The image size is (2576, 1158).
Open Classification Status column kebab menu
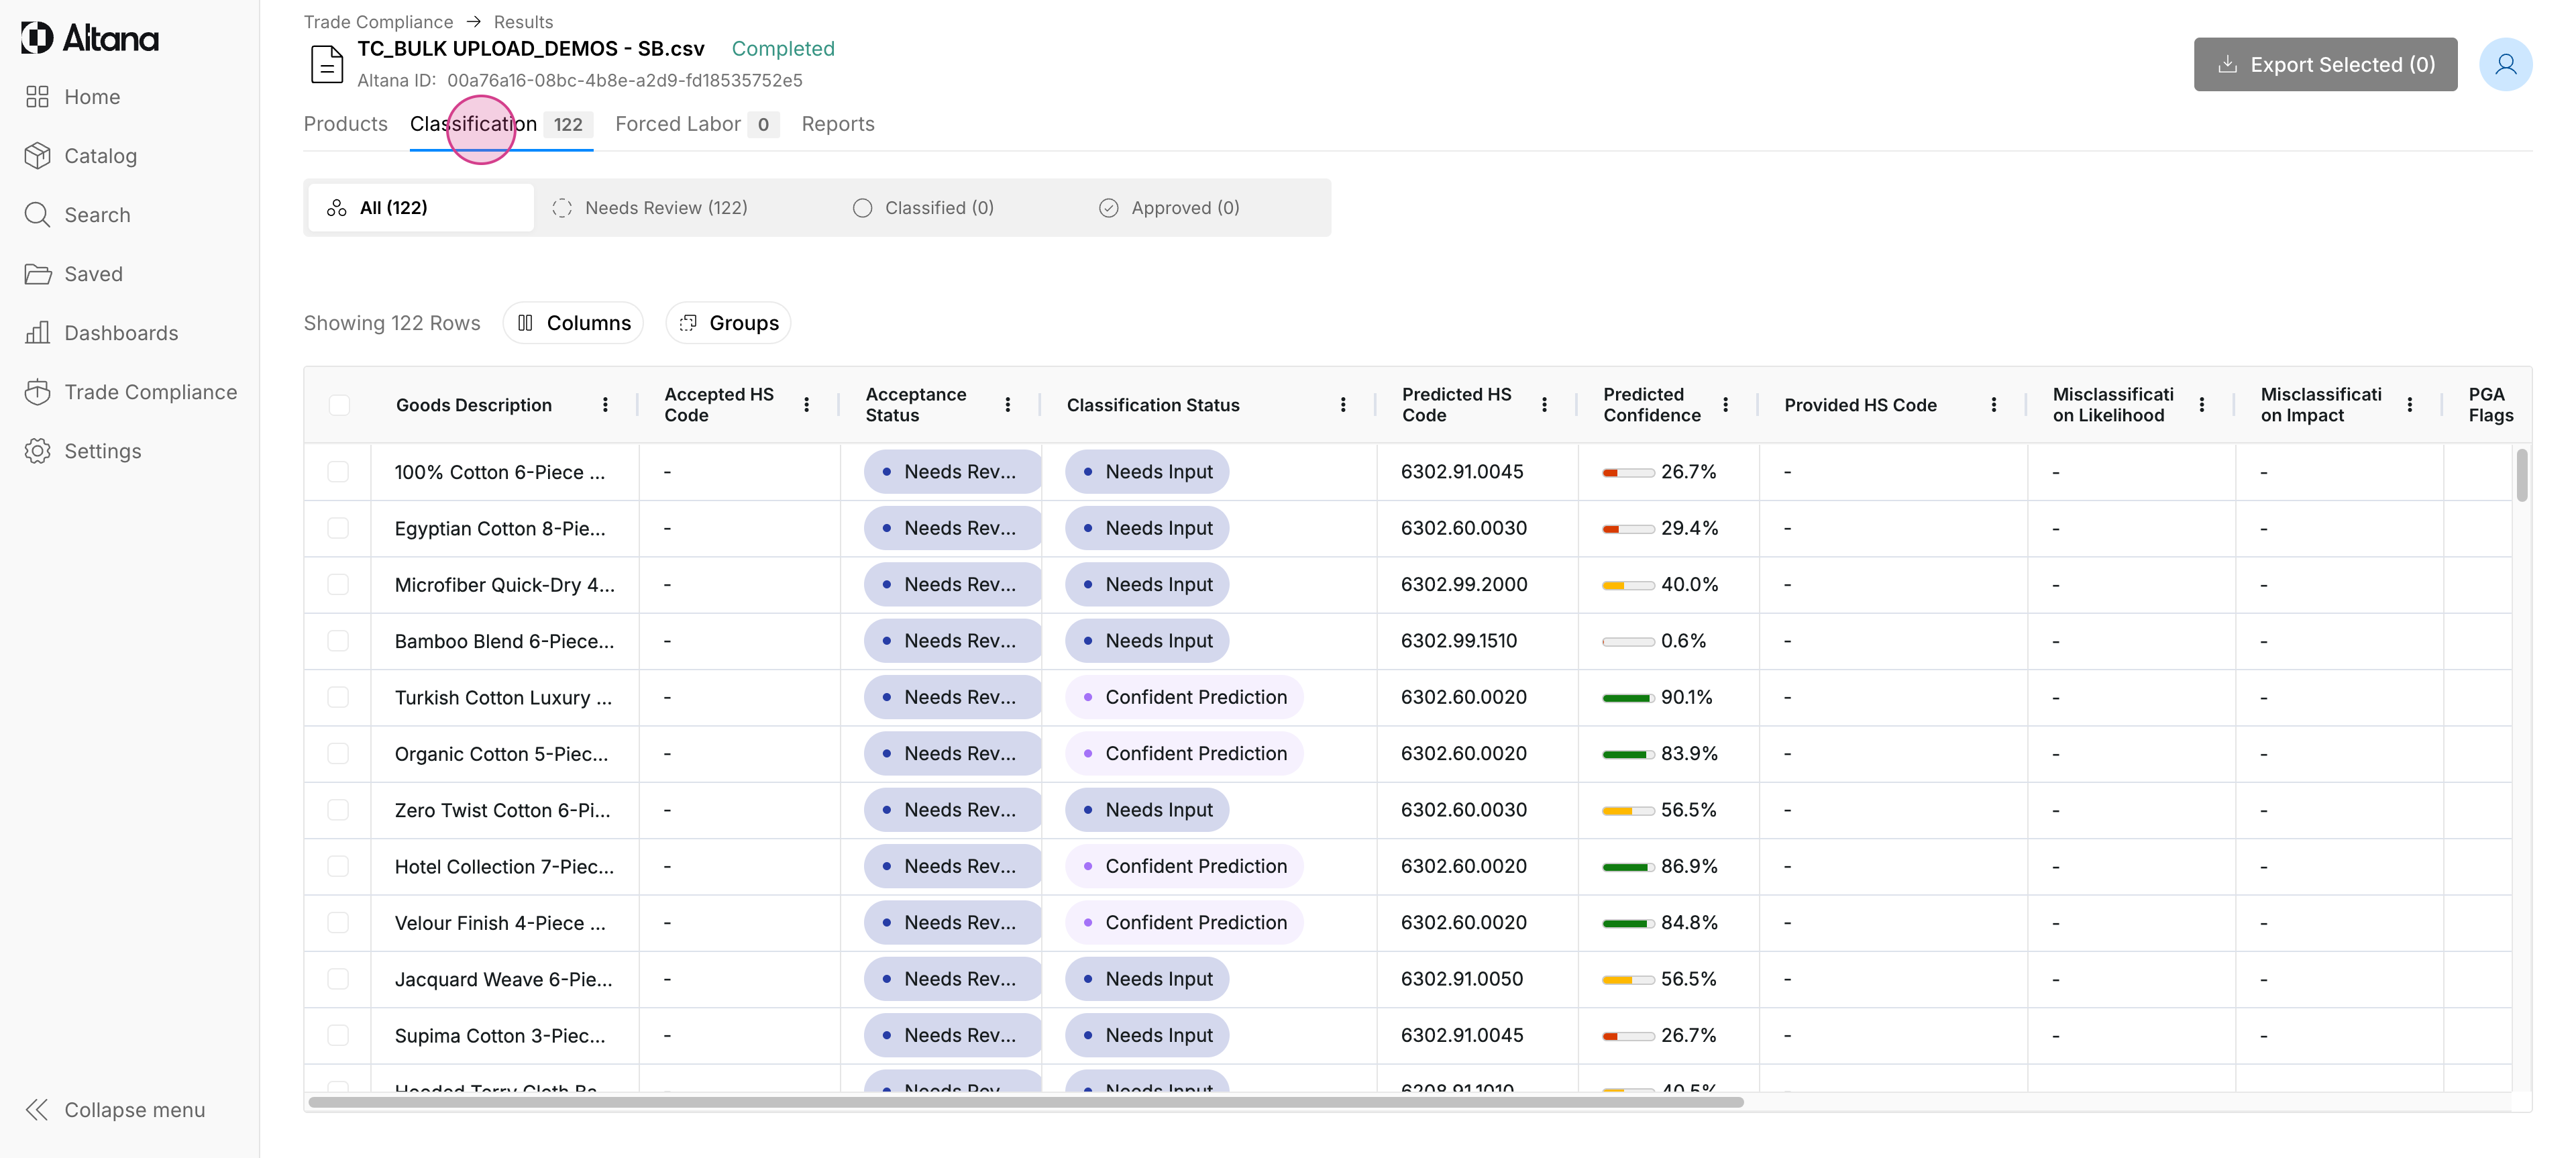1343,405
